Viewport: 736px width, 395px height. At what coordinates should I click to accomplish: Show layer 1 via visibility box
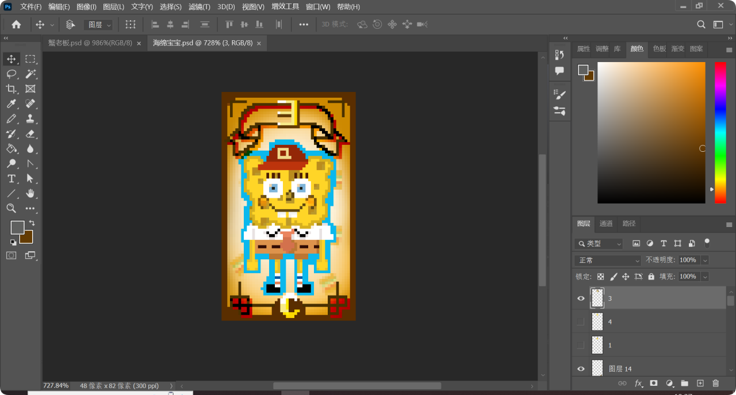[x=581, y=345]
